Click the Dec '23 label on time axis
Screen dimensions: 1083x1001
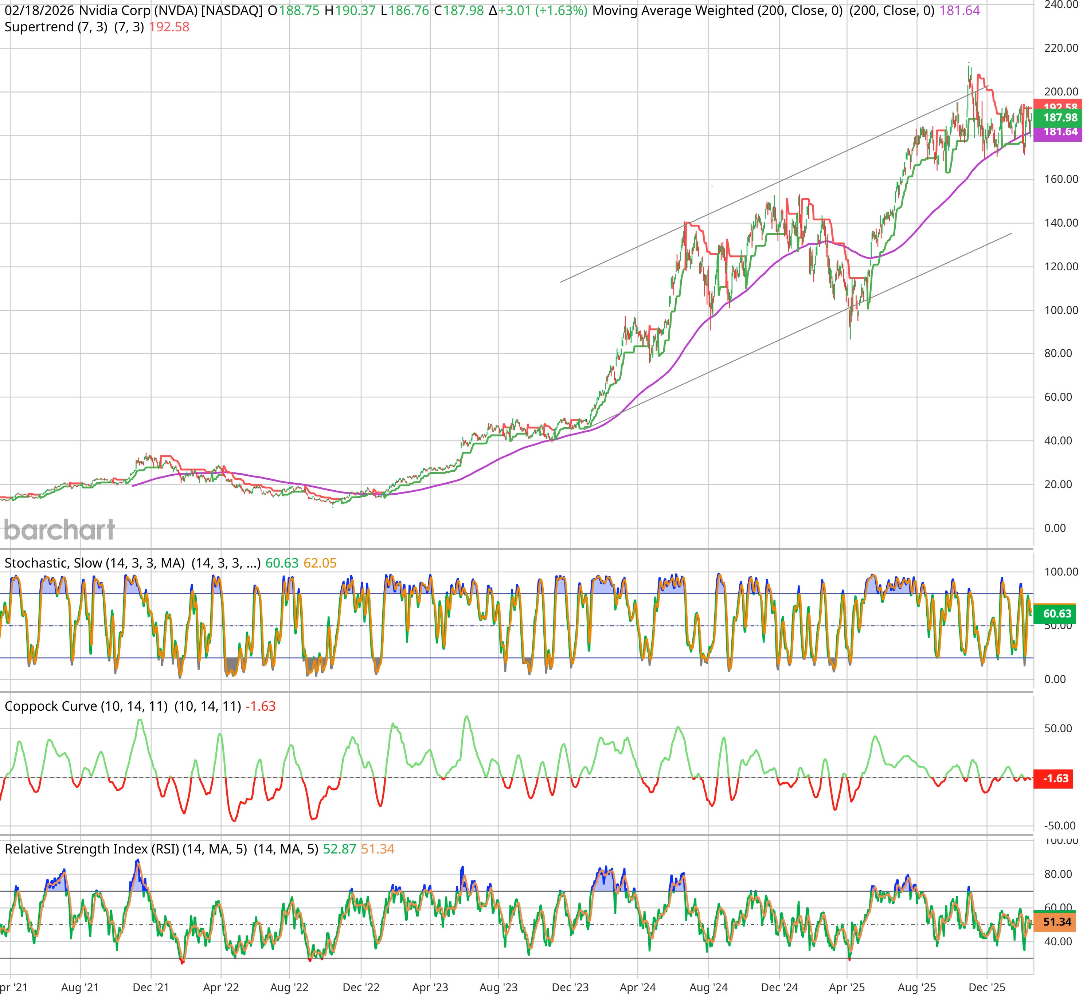tap(570, 988)
